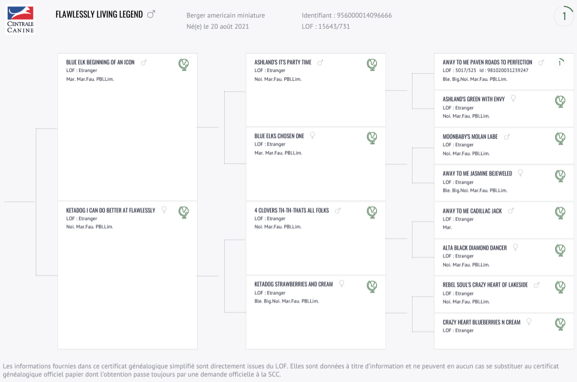
Task: Click health icon for Moonbaby's Molan Labe
Action: [560, 139]
